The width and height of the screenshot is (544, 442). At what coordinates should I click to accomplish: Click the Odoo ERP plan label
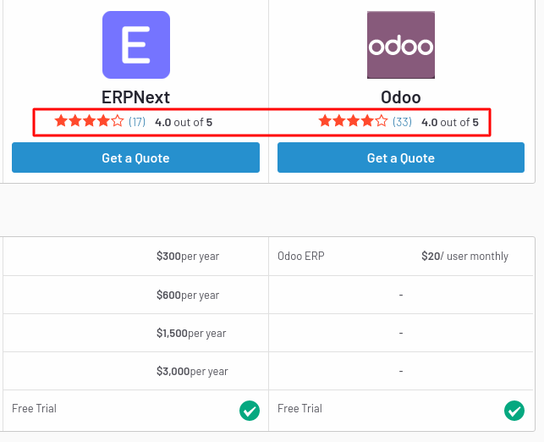point(301,257)
